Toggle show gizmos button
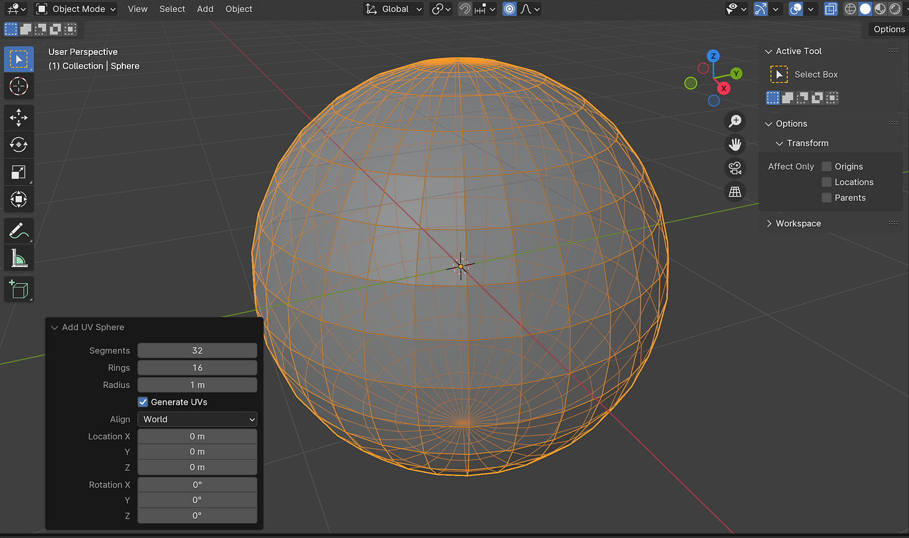Screen dimensions: 909x538 coord(761,9)
